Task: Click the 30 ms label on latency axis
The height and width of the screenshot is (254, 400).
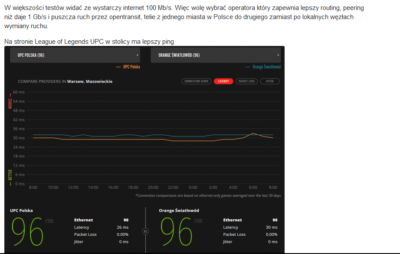Action: click(19, 138)
